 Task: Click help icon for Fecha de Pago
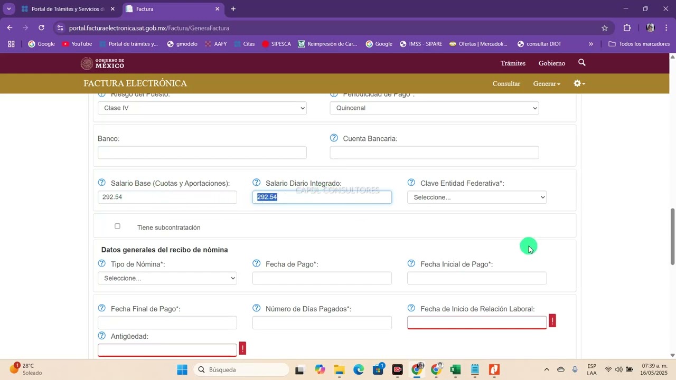click(257, 263)
